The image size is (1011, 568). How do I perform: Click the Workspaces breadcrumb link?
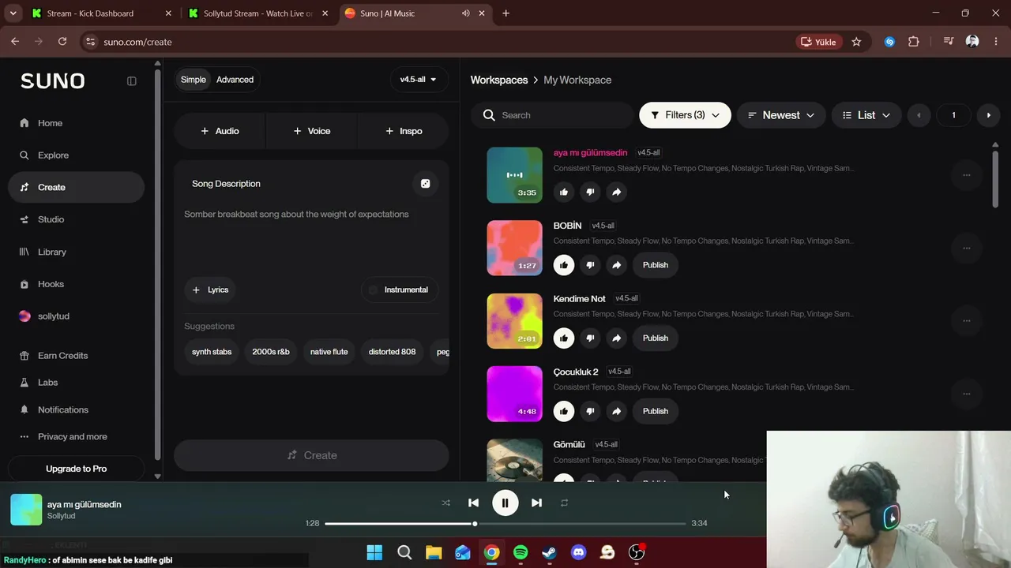[x=499, y=80]
